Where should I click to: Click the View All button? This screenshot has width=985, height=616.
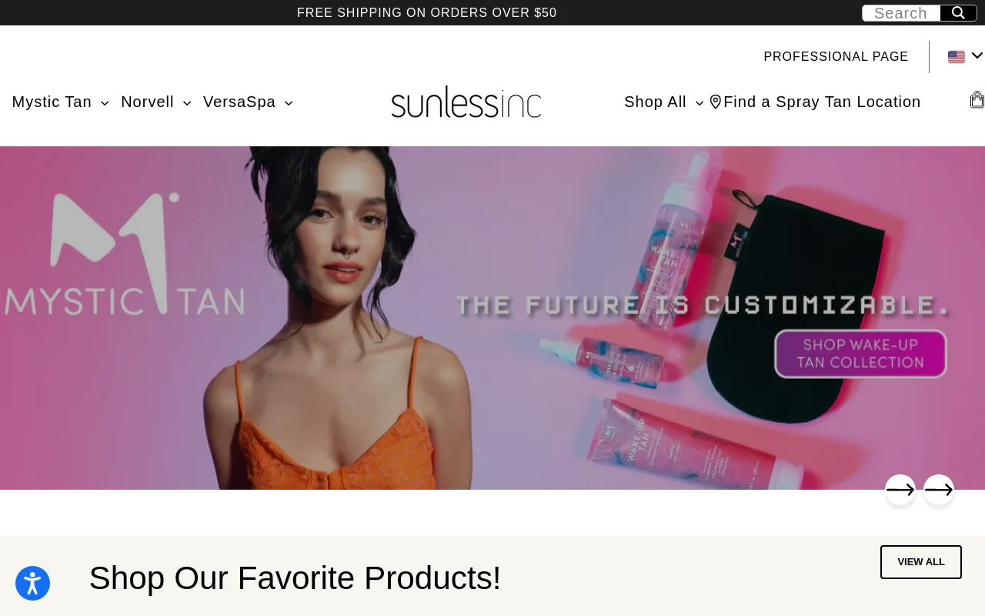[x=921, y=562]
